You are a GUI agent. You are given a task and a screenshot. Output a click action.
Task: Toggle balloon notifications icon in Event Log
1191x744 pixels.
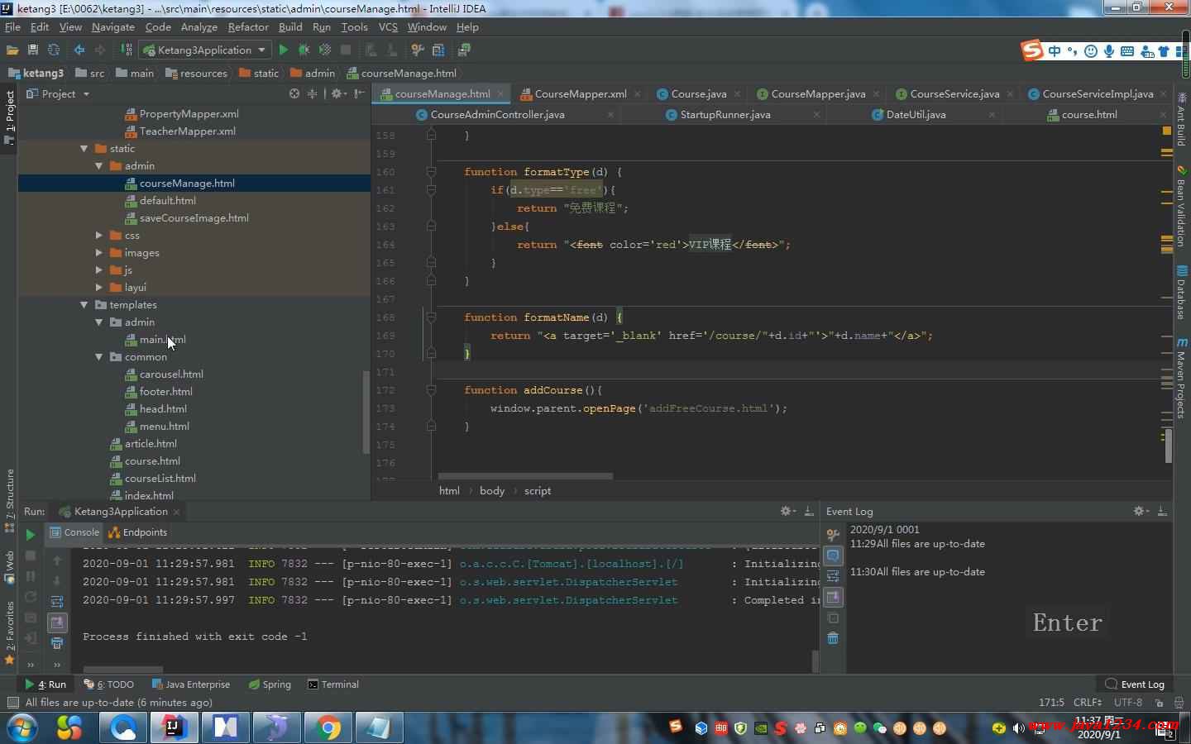[833, 556]
